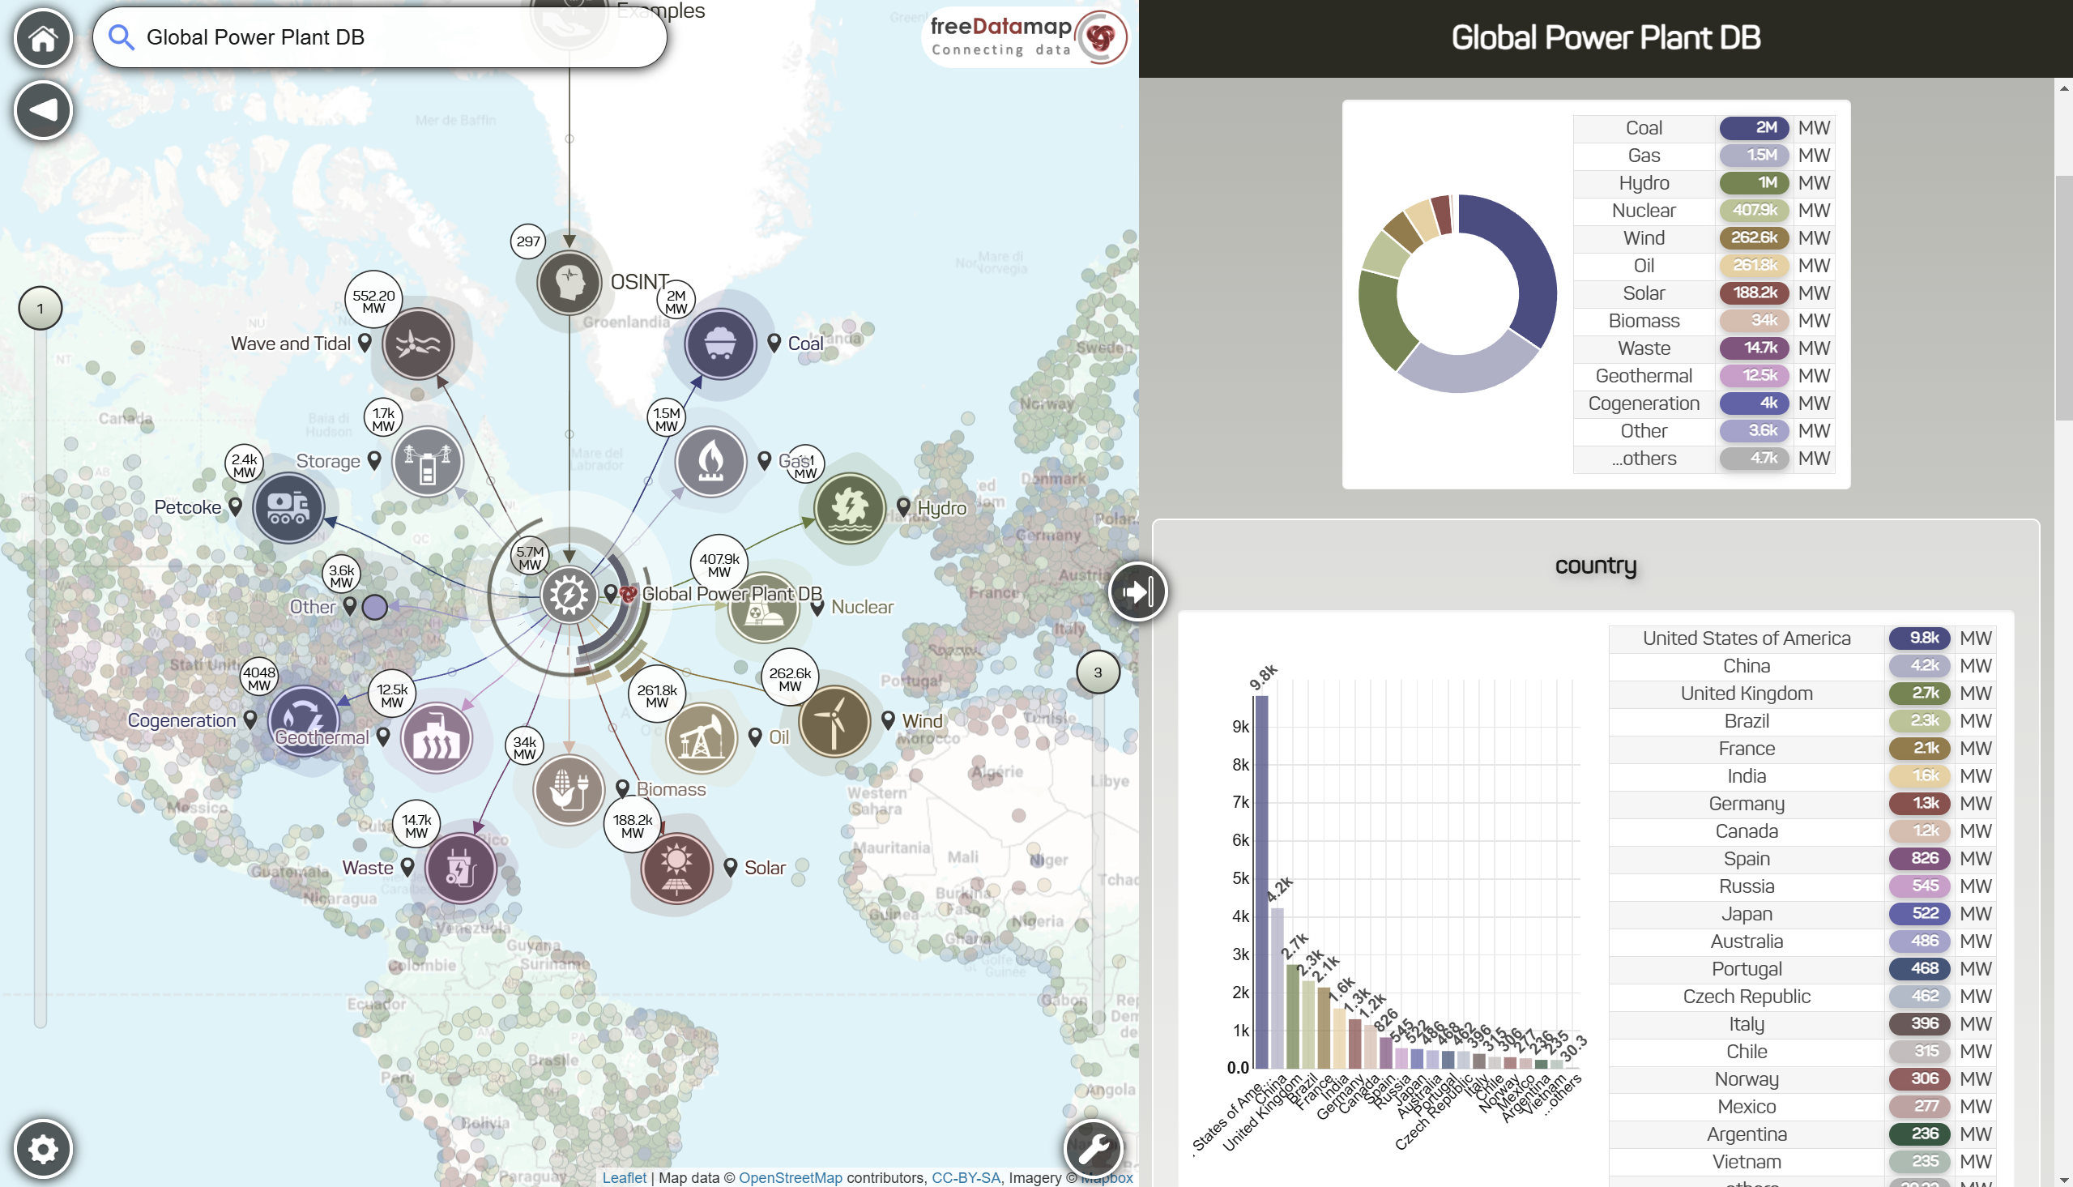
Task: Click the central Global Power Plant DB gear node
Action: 569,595
